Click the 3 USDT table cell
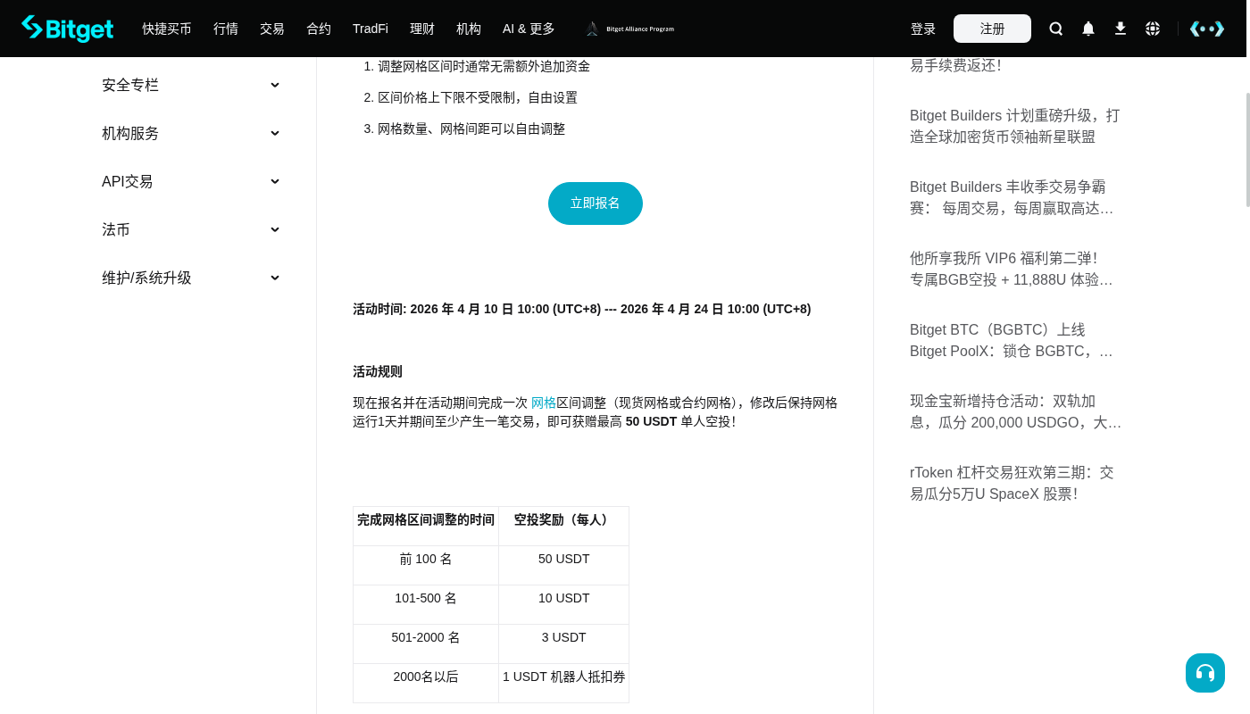Image resolution: width=1250 pixels, height=714 pixels. [564, 643]
